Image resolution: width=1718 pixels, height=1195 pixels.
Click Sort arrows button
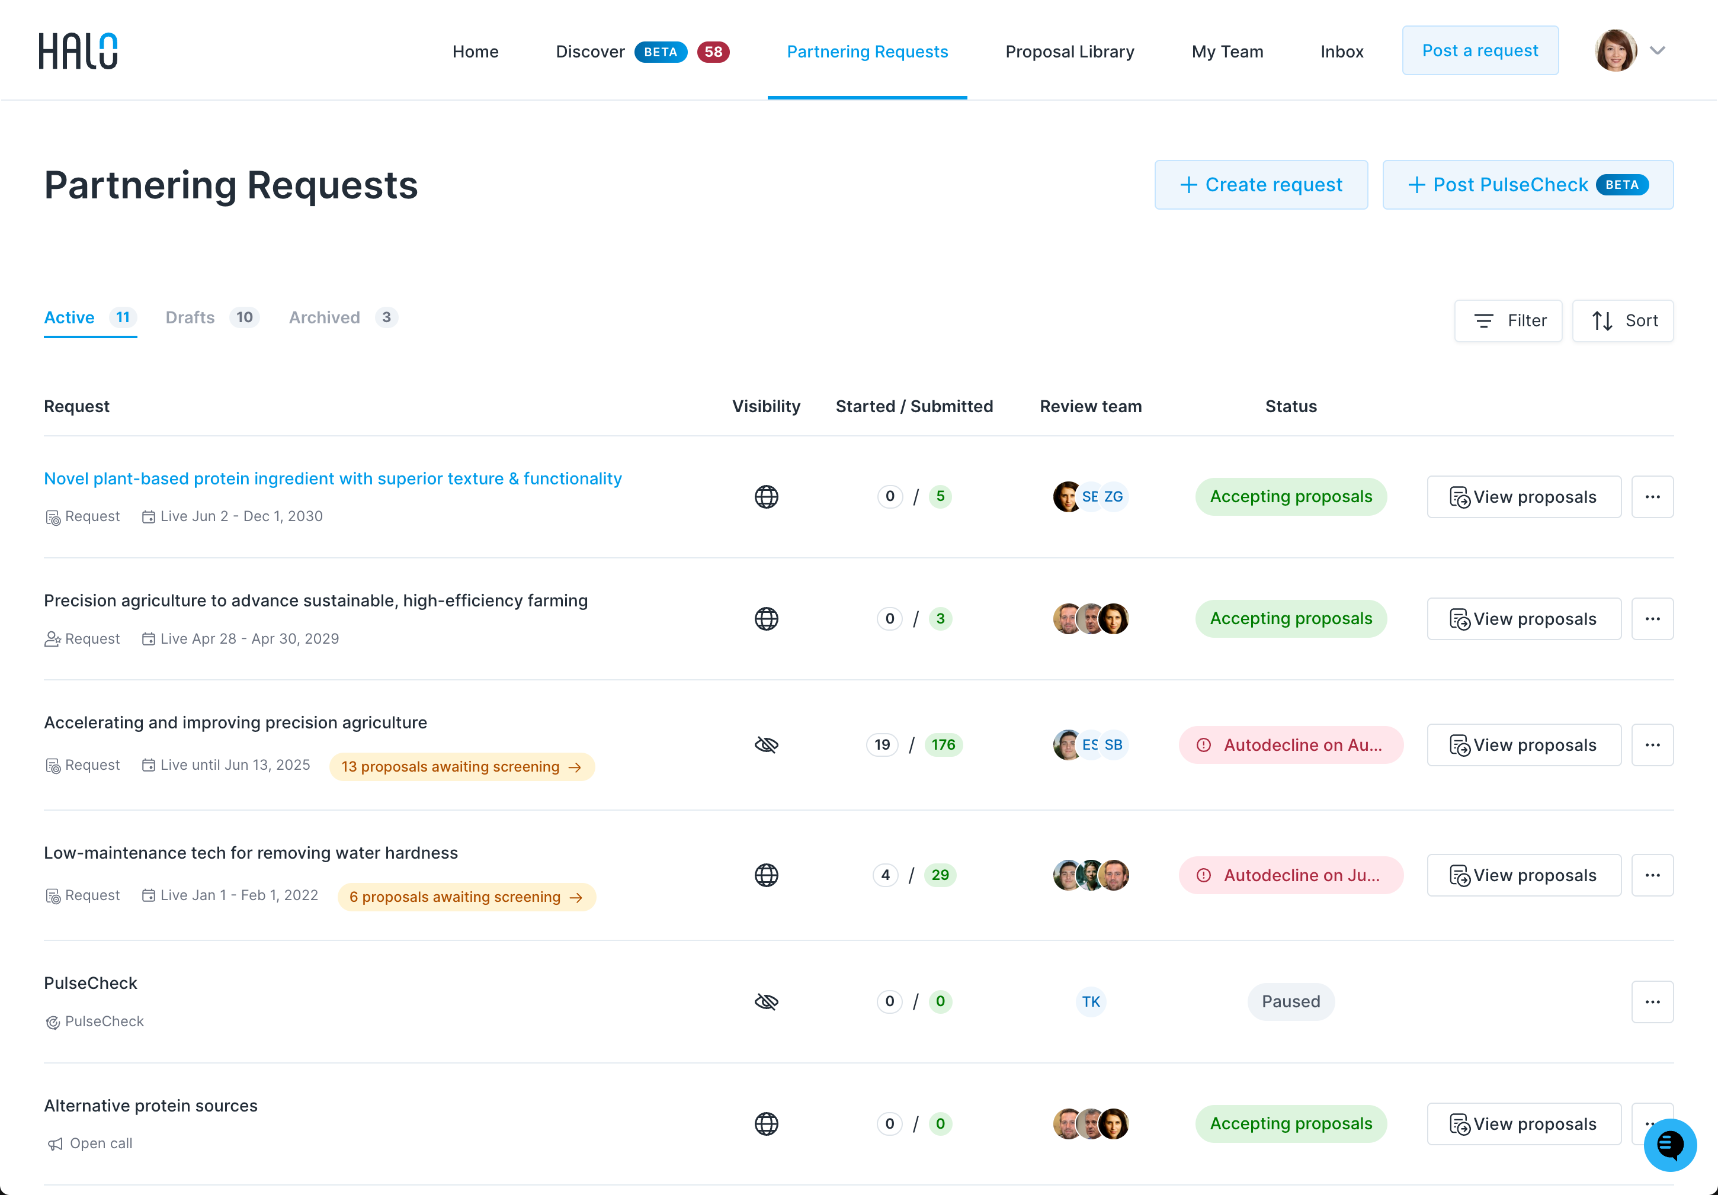coord(1622,321)
